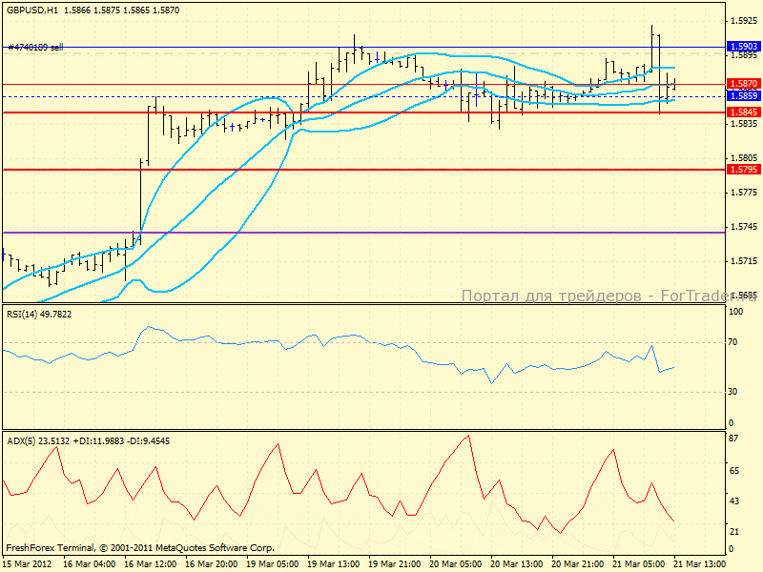The height and width of the screenshot is (572, 763).
Task: Click the 100 level on RSI scale
Action: tap(735, 312)
